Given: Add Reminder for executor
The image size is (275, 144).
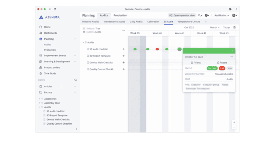Looking at the screenshot, I should click(x=198, y=89).
